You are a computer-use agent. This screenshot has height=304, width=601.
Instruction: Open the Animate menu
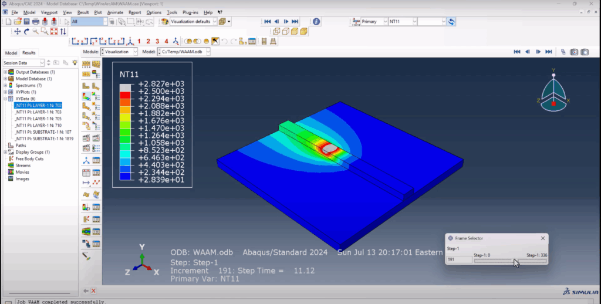click(115, 12)
